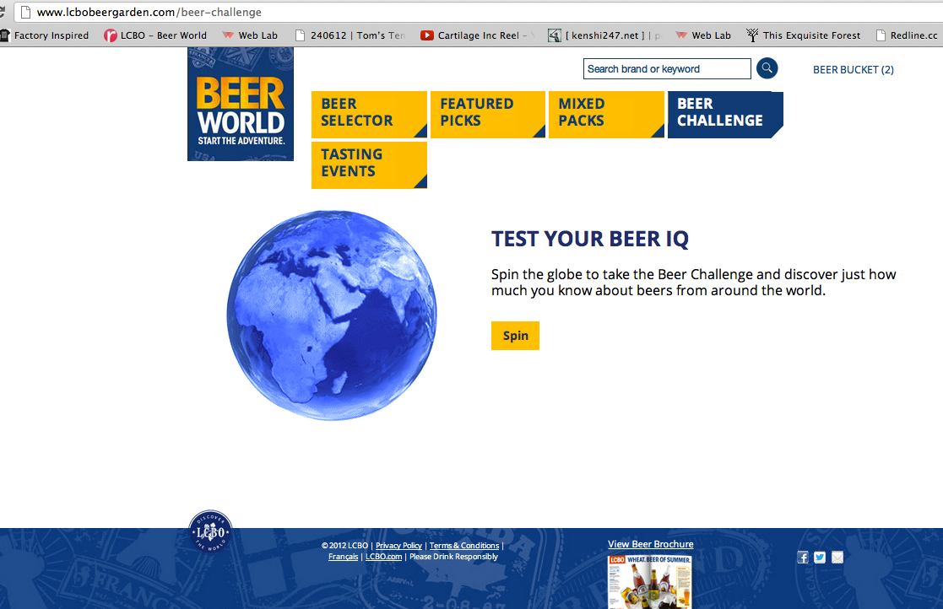Click the blue globe image
This screenshot has height=609, width=943.
point(332,315)
